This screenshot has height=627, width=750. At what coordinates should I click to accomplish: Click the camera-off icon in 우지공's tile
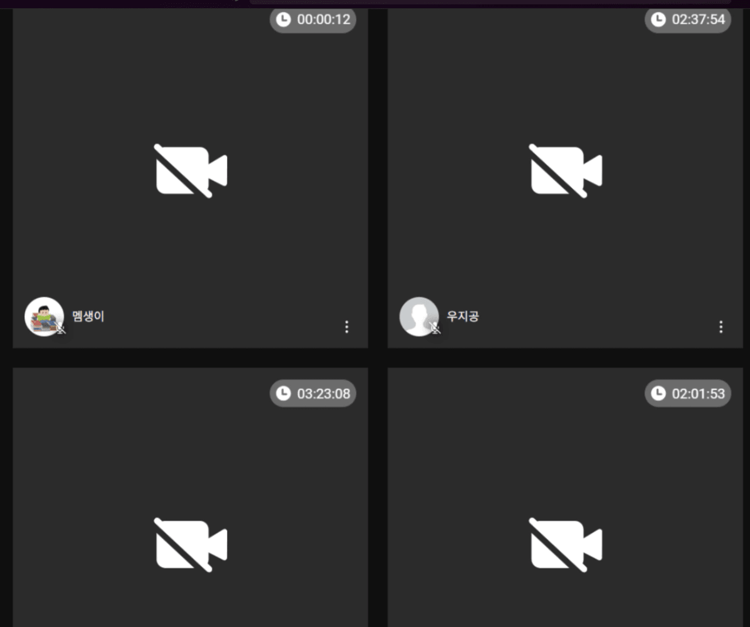pyautogui.click(x=566, y=170)
